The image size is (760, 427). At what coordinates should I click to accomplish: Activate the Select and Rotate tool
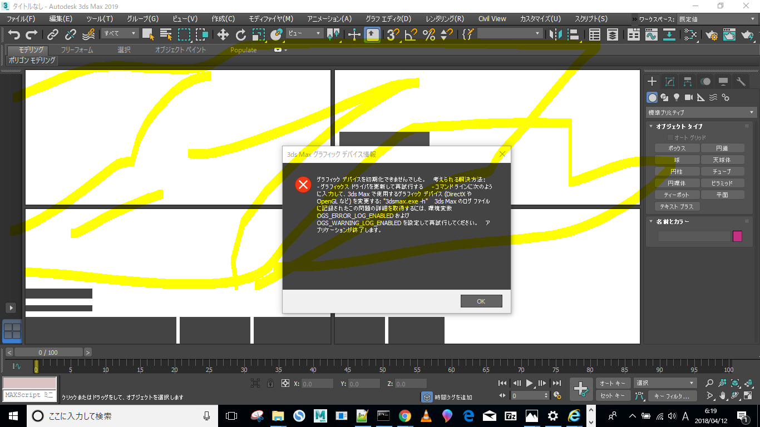pos(241,34)
